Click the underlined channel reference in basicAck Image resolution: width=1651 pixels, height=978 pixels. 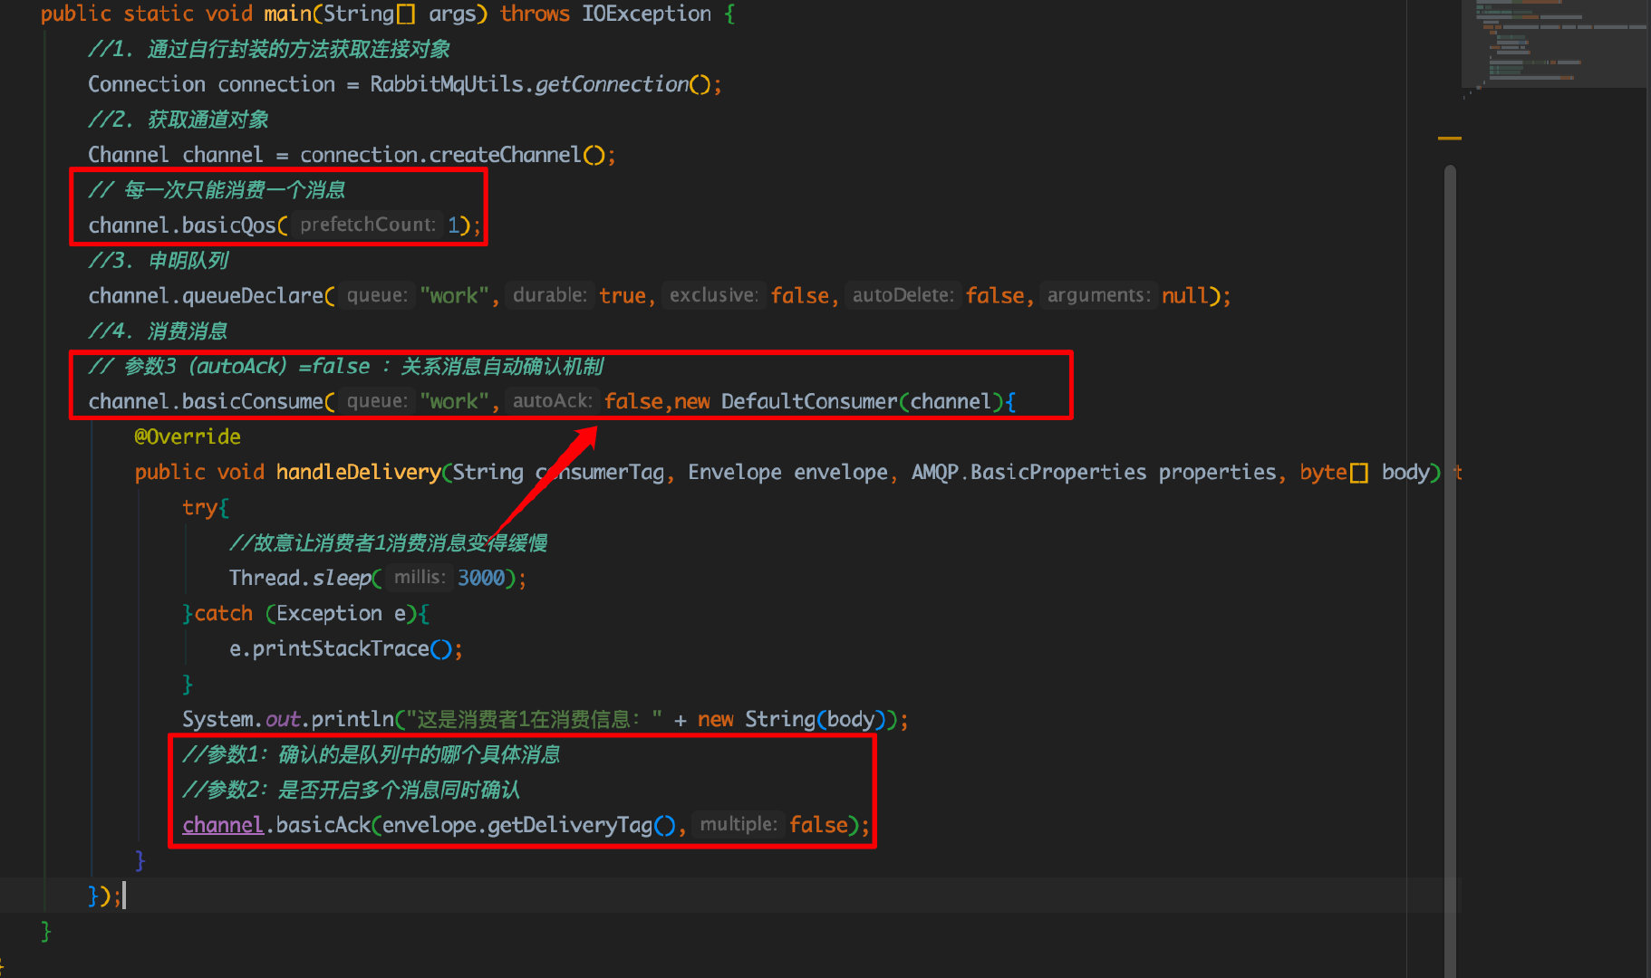[223, 826]
